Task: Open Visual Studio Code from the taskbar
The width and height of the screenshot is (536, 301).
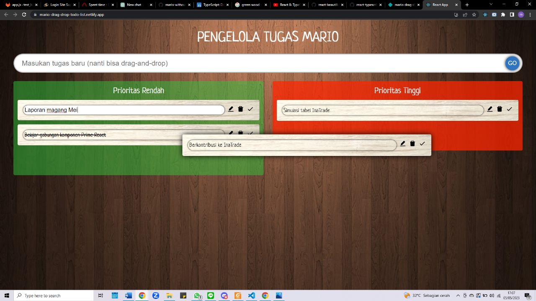Action: (x=251, y=296)
